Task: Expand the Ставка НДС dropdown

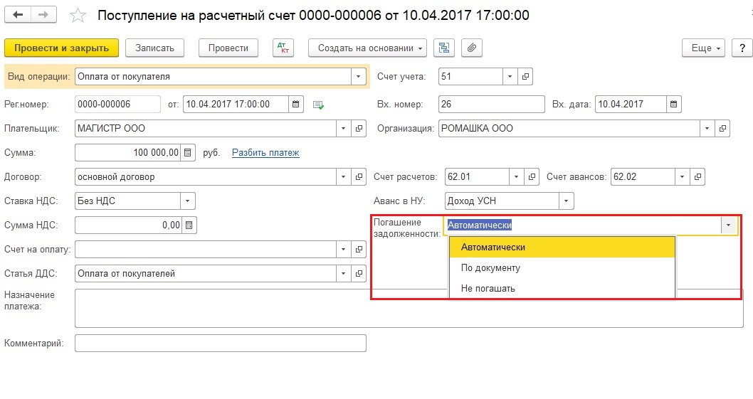Action: [x=188, y=201]
